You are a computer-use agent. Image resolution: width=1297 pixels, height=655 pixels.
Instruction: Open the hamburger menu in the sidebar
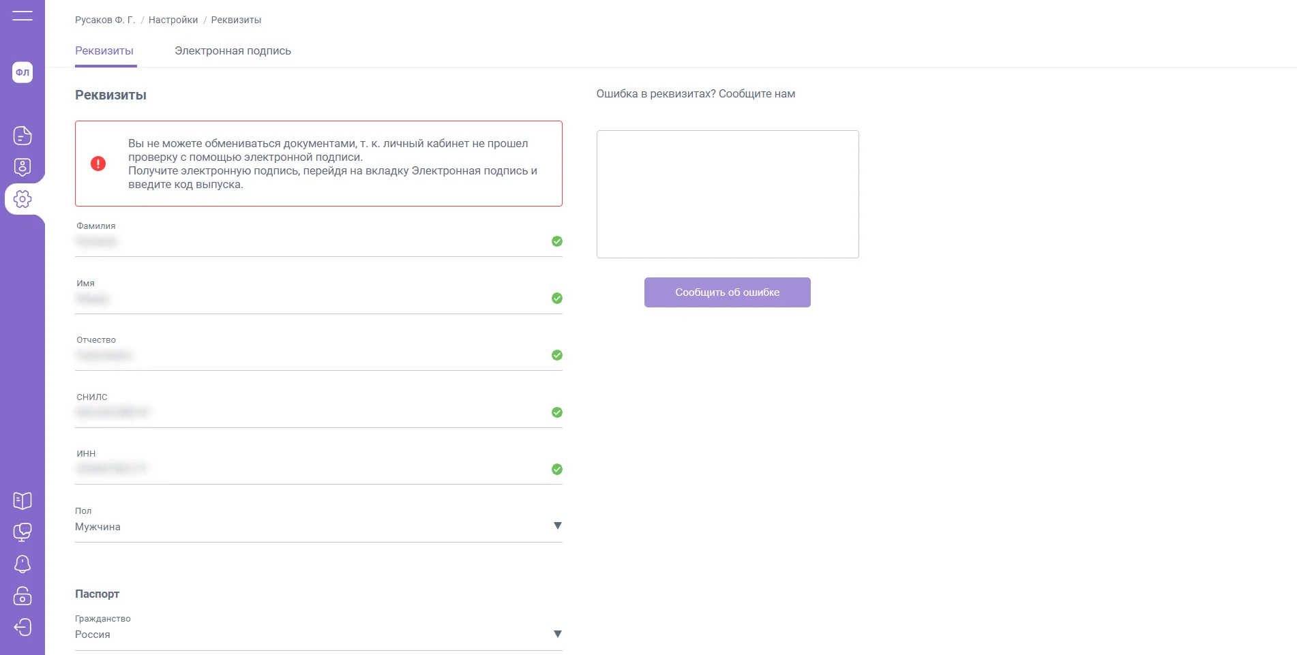point(23,16)
